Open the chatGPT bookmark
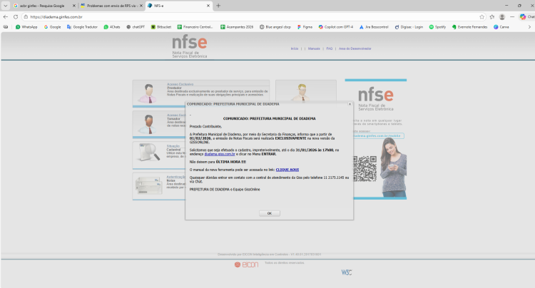Image resolution: width=535 pixels, height=288 pixels. tap(136, 27)
